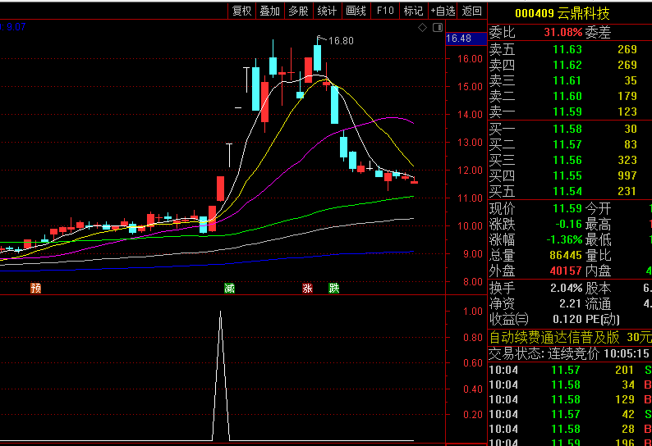This screenshot has width=652, height=446.
Task: Open the 叠加 overlay menu
Action: click(x=270, y=11)
